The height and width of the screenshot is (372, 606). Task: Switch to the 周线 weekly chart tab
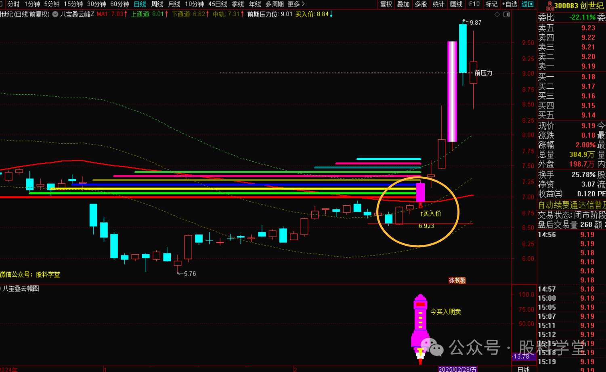(x=157, y=4)
